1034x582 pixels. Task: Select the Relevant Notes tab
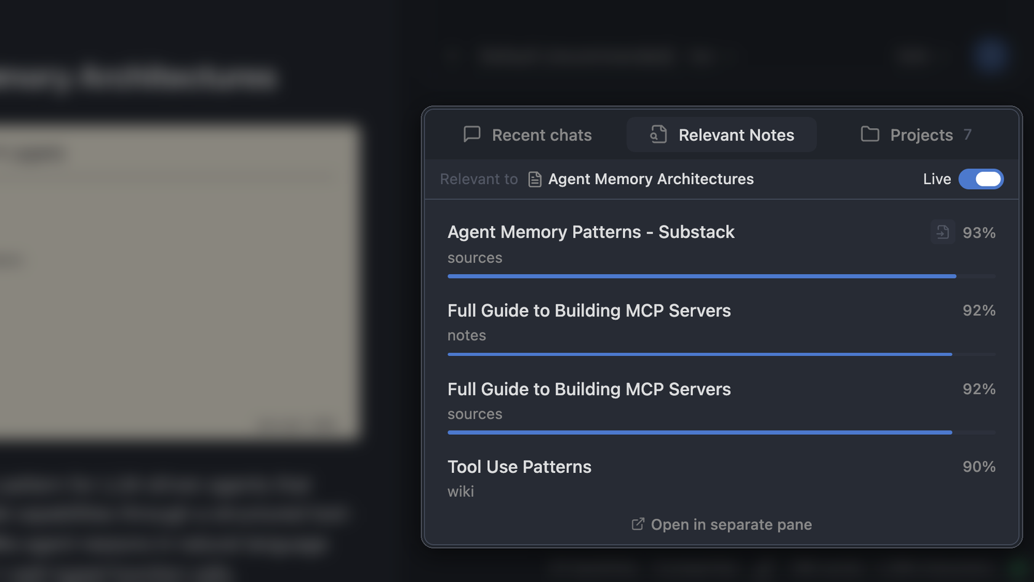click(x=721, y=135)
